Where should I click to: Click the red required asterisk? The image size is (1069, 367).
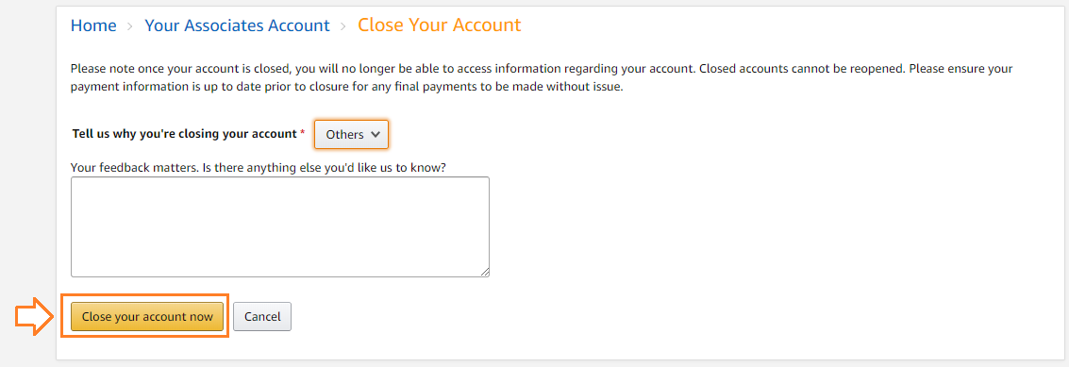coord(303,134)
